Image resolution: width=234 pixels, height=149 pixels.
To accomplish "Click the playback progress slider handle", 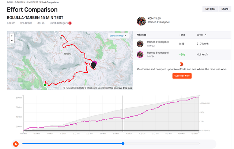I will (123, 144).
